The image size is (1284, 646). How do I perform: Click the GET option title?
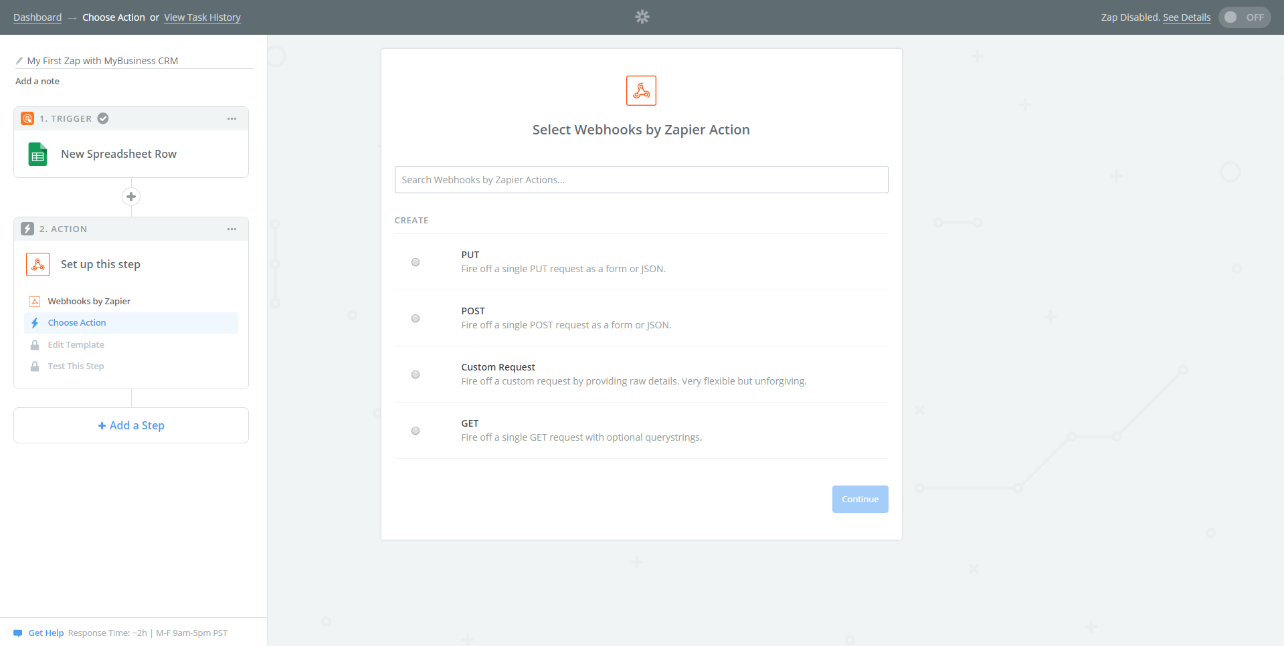pyautogui.click(x=470, y=423)
